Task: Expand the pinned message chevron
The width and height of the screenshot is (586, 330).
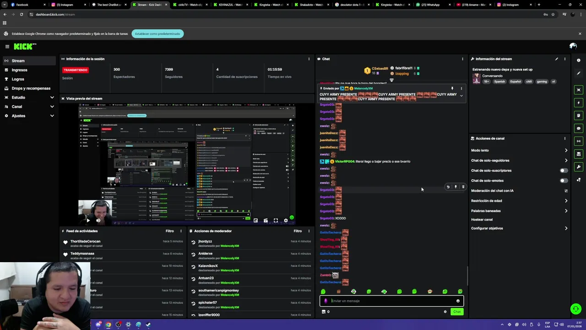Action: click(x=461, y=96)
